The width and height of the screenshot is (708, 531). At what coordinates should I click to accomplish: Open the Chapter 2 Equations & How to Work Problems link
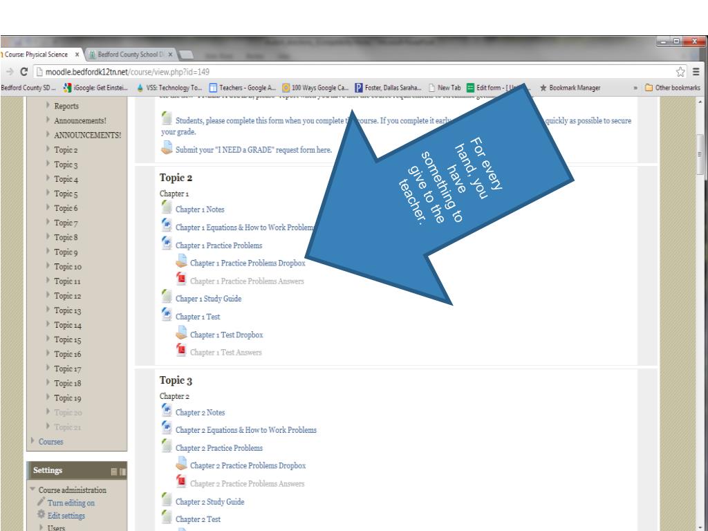click(x=245, y=430)
